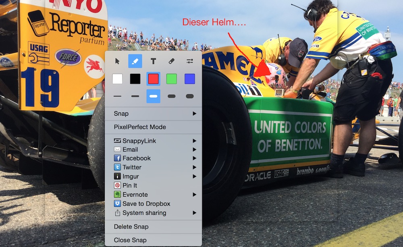Pick the eraser tool

click(171, 61)
